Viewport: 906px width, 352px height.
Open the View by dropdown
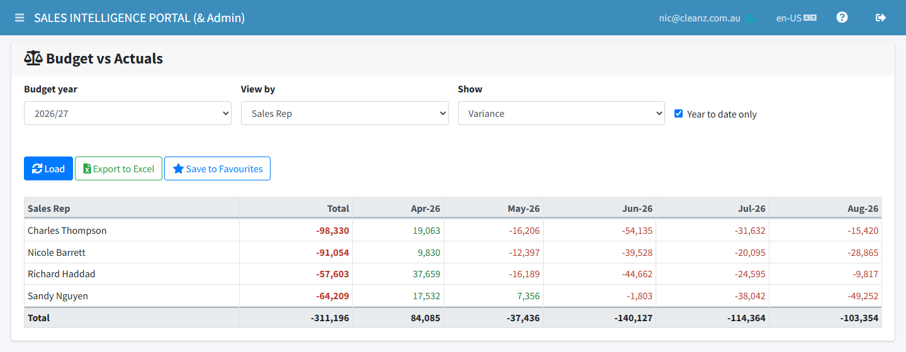(x=345, y=113)
